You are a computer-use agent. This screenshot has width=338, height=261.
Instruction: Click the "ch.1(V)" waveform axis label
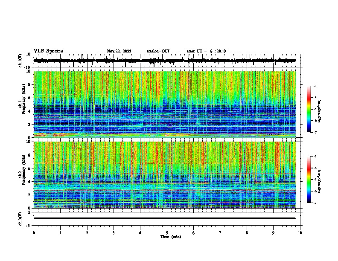click(x=20, y=61)
